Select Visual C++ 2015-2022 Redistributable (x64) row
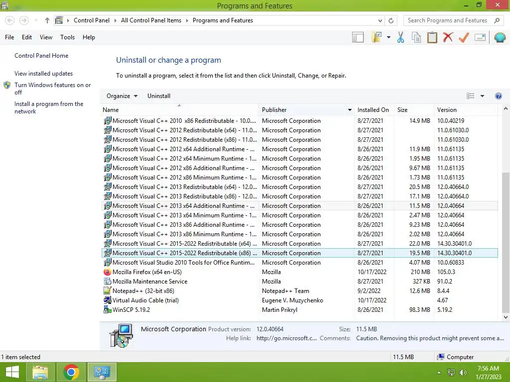Screen dimensions: 510x382 [300, 244]
